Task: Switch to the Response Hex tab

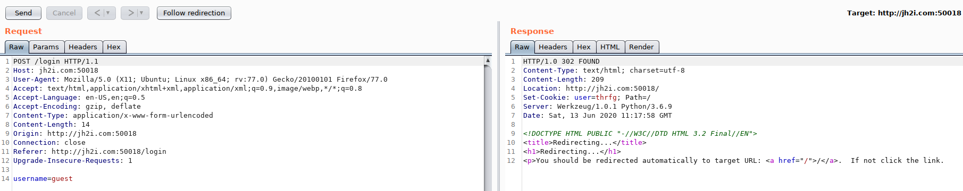Action: pyautogui.click(x=584, y=47)
